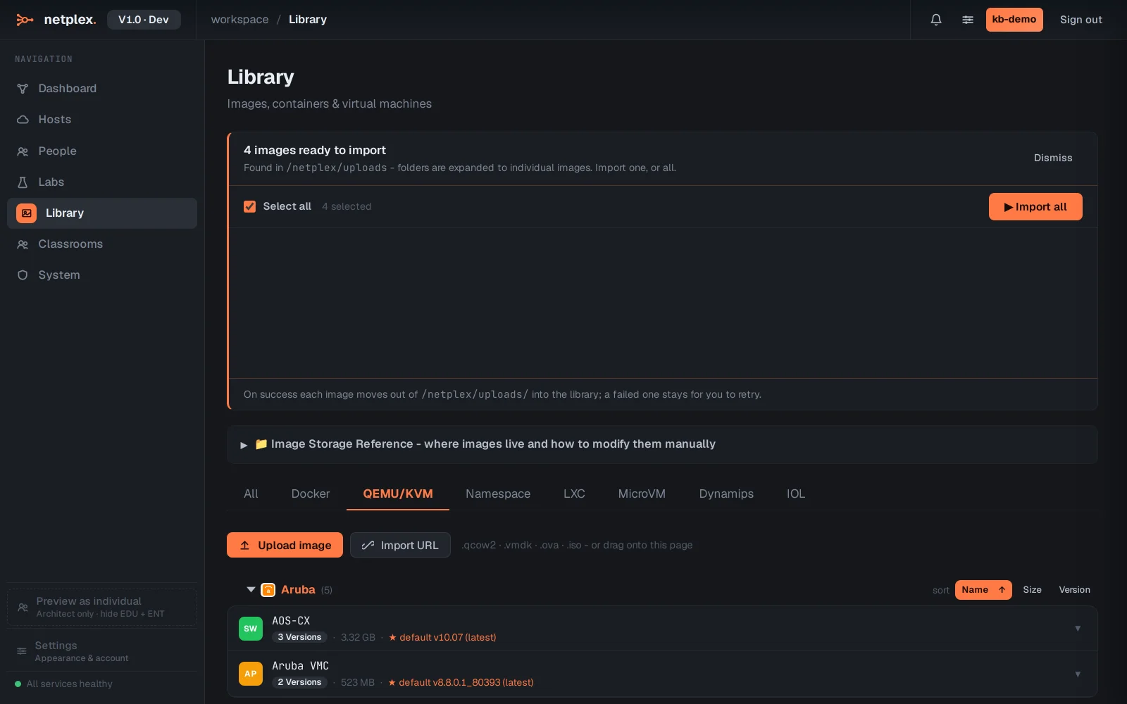This screenshot has height=704, width=1127.
Task: Open People in navigation
Action: pos(102,151)
